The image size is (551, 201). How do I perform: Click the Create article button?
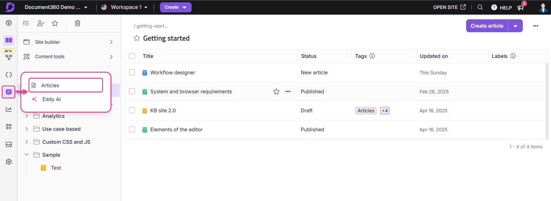487,26
